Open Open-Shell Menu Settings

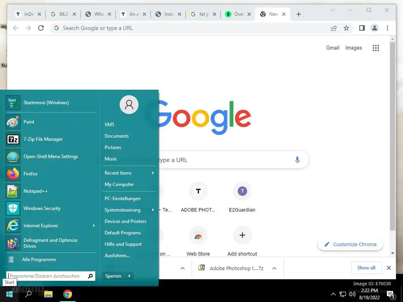click(x=51, y=157)
